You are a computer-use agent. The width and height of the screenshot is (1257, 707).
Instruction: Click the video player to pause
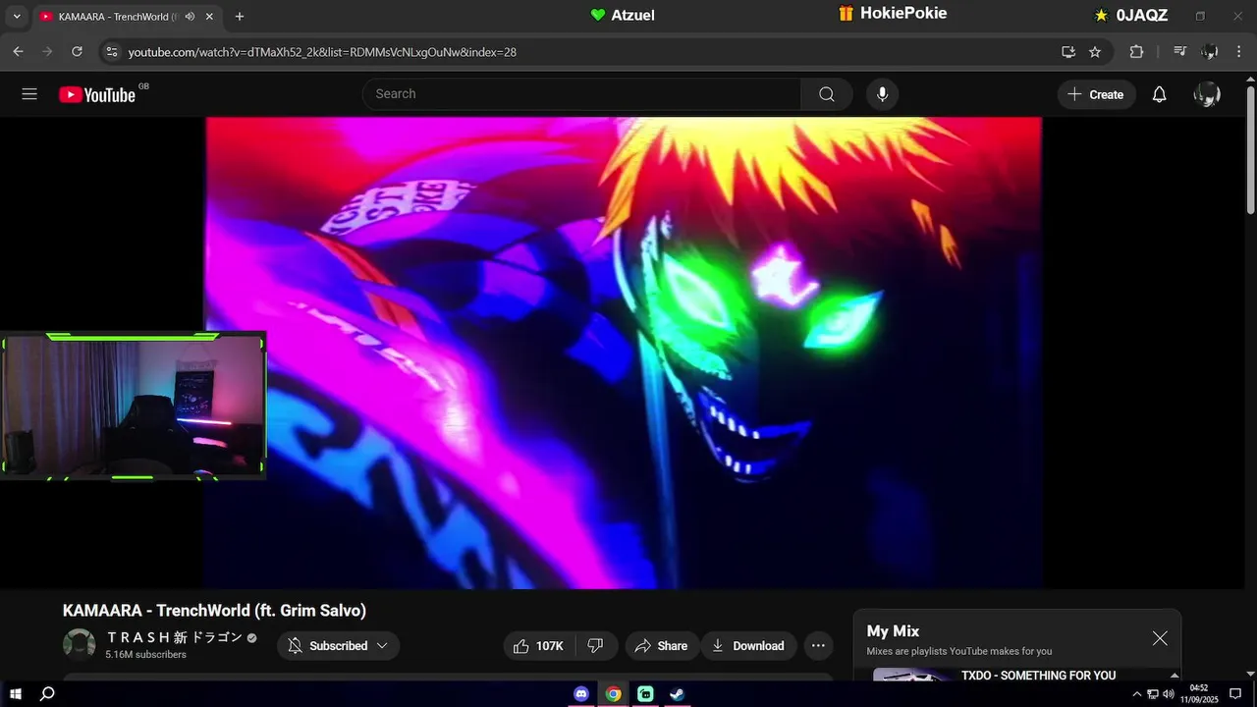[x=624, y=353]
